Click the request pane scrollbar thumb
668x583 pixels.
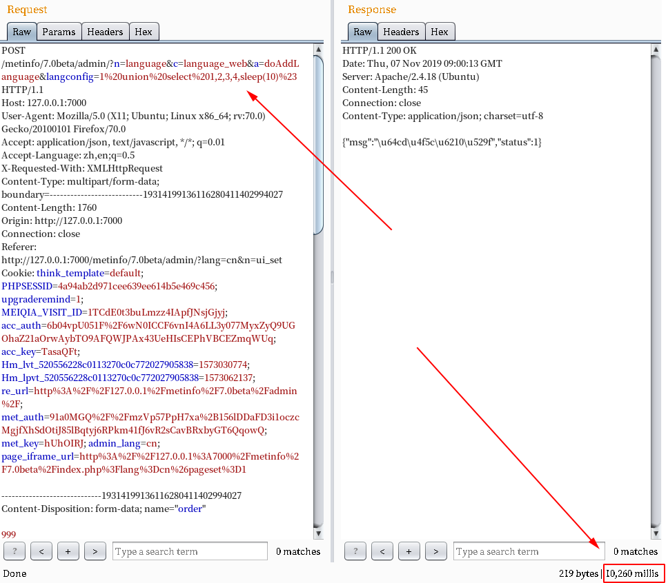318,145
